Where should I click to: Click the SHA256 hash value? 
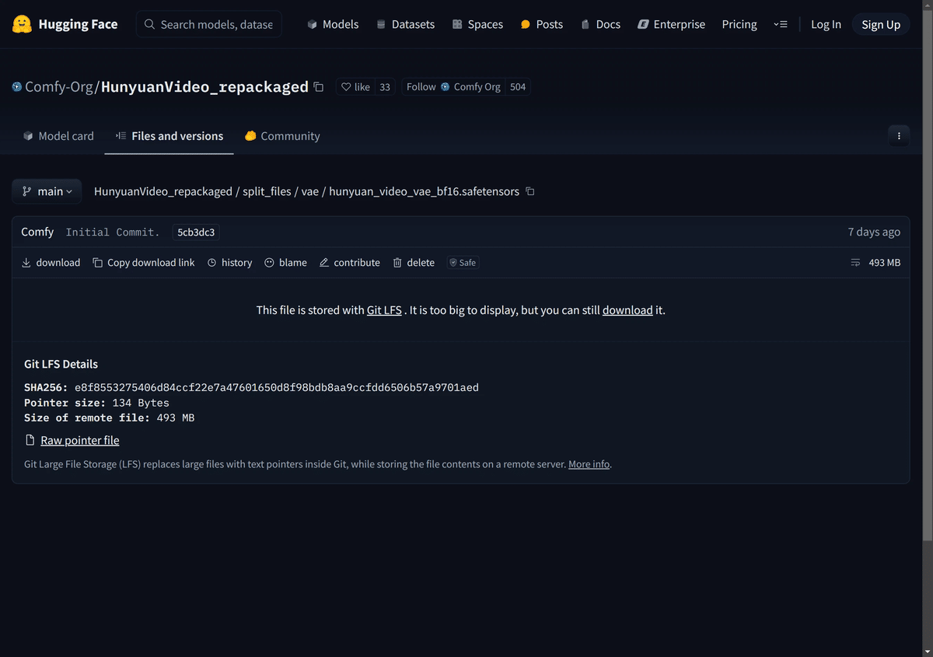(277, 387)
